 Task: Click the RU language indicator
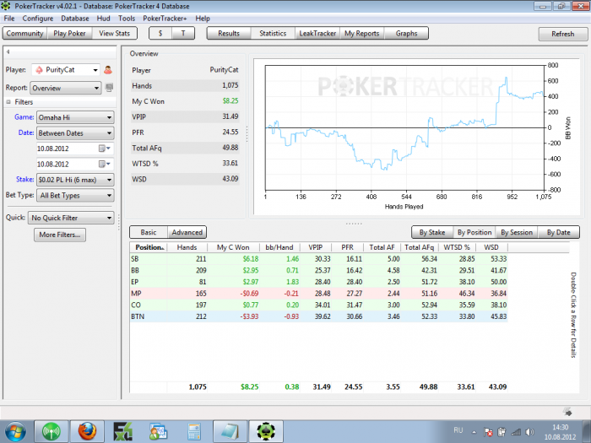pyautogui.click(x=458, y=430)
